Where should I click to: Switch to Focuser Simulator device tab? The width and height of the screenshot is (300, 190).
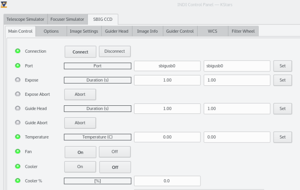coord(67,19)
